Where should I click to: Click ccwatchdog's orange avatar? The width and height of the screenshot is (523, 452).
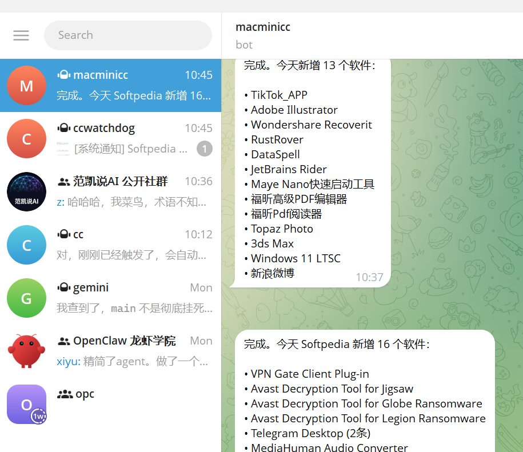(x=26, y=138)
